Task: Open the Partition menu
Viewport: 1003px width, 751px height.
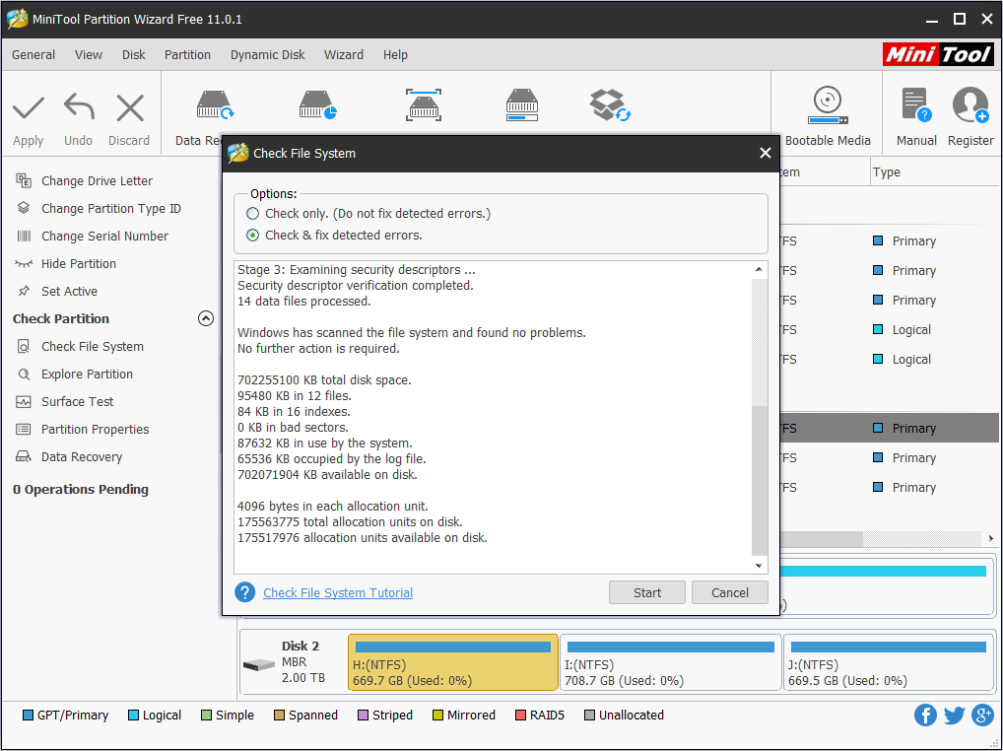Action: [187, 55]
